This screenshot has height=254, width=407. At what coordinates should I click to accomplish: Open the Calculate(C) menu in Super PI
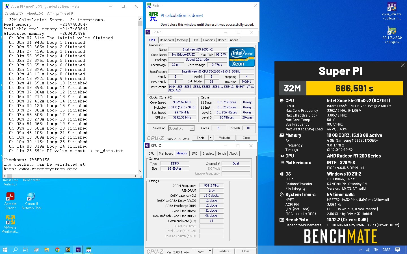click(14, 14)
